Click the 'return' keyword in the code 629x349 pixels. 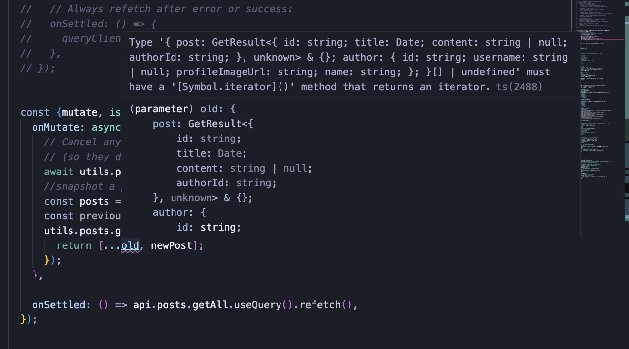coord(74,245)
